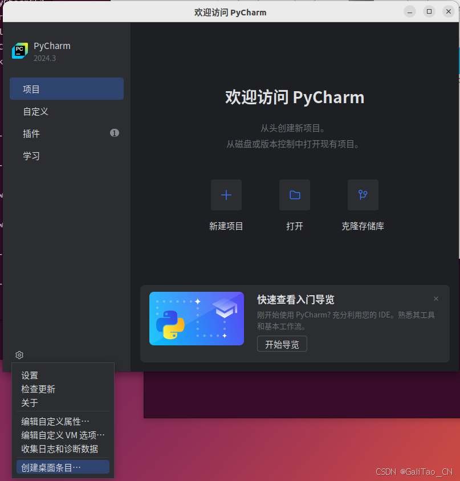Click the 开始导览 button
460x481 pixels.
(x=282, y=344)
